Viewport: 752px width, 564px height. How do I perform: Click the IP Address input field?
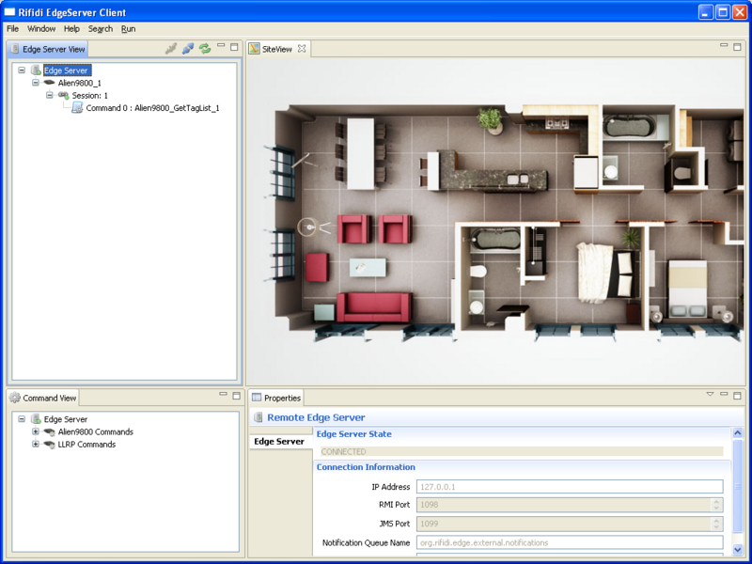point(569,487)
